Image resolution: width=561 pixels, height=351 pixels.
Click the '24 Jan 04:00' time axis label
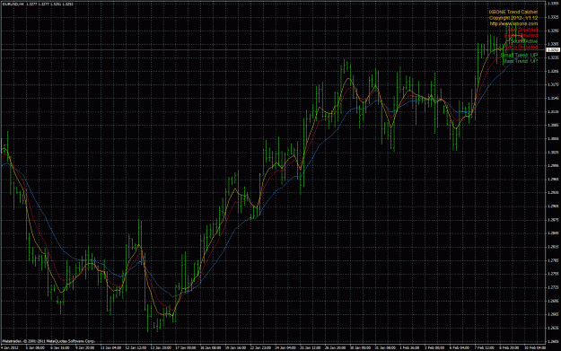285,347
